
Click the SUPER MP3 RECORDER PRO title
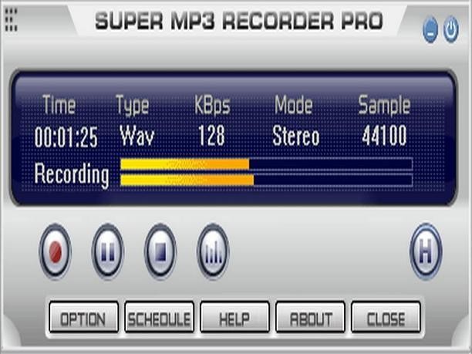[x=239, y=21]
